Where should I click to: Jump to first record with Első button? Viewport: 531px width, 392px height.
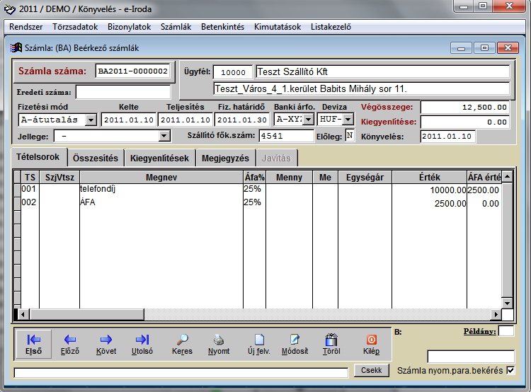33,343
